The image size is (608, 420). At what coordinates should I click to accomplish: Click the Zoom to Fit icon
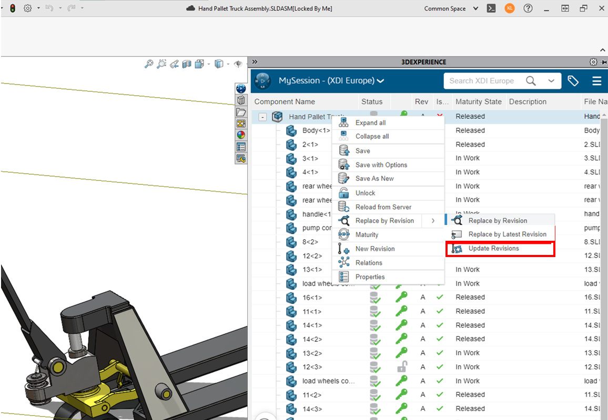(x=149, y=64)
